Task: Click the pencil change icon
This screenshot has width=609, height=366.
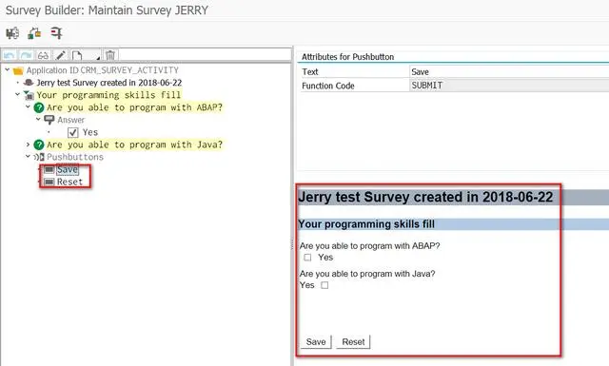Action: [60, 55]
